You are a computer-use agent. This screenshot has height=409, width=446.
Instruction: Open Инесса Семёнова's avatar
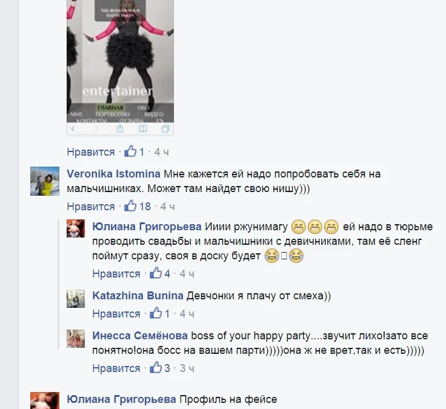[x=76, y=339]
